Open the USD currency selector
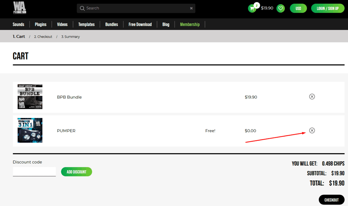 pos(298,8)
